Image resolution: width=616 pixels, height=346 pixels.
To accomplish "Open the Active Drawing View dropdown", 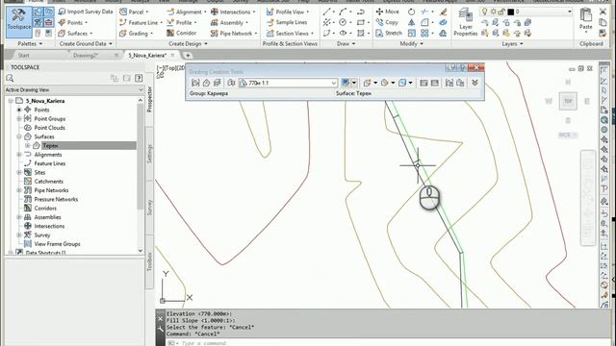I will coord(74,89).
